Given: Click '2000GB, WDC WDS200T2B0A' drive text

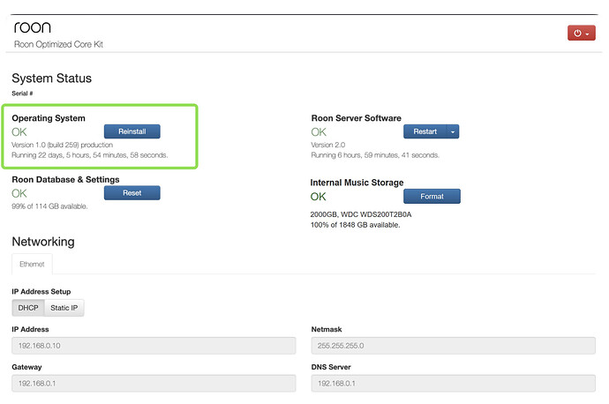Looking at the screenshot, I should point(361,214).
